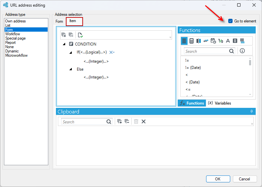This screenshot has width=262, height=187.
Task: Select 'Own address' address type
Action: [x=26, y=21]
